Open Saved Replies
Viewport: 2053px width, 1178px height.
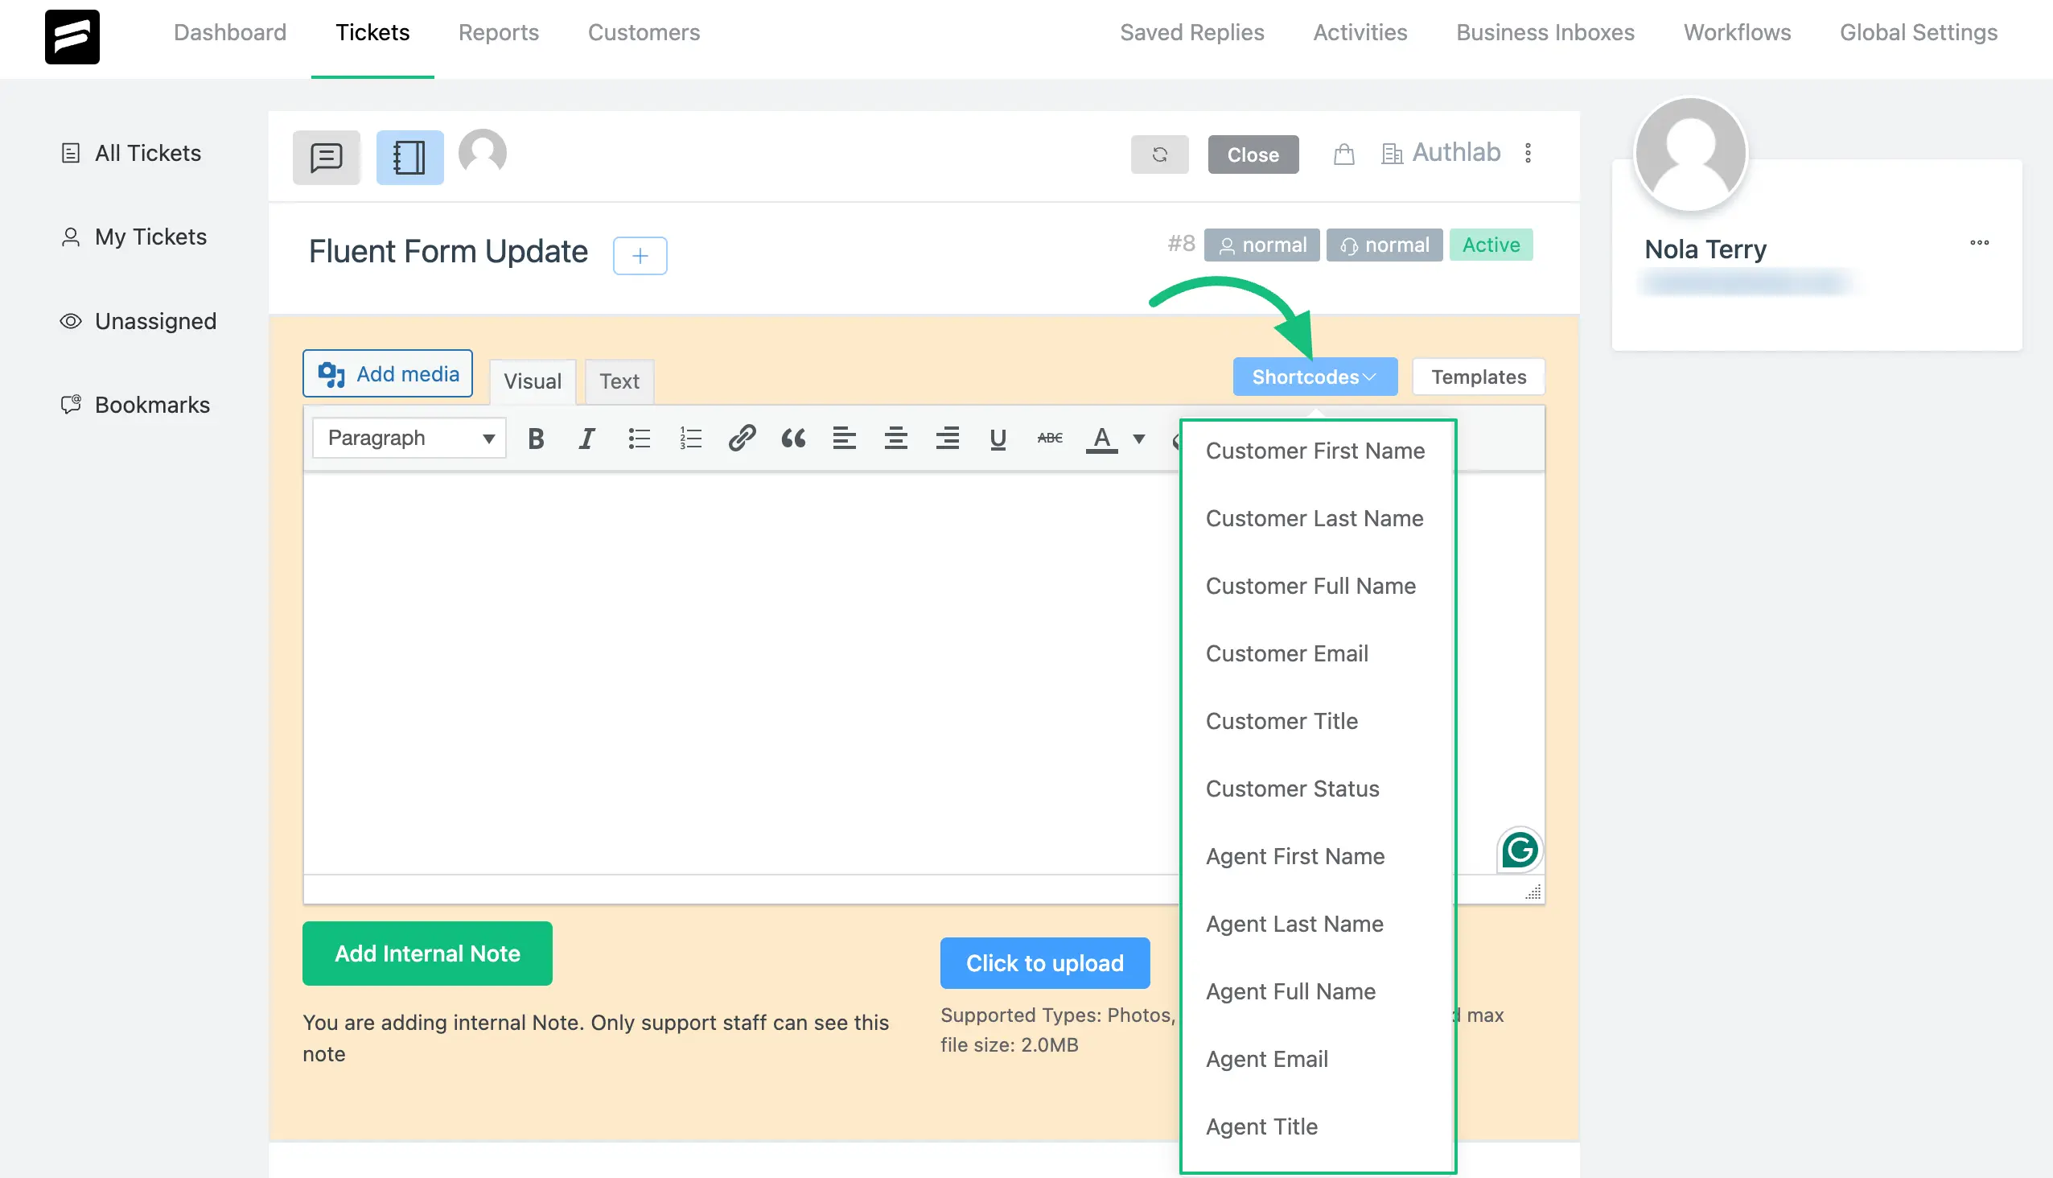point(1191,32)
